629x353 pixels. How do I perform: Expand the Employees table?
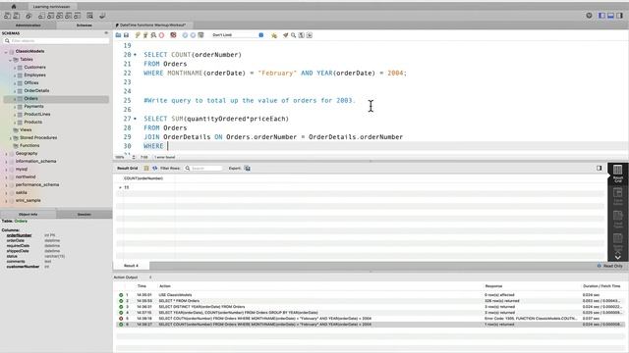tap(15, 76)
